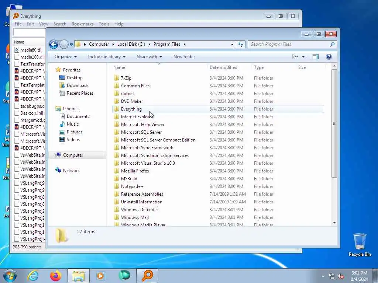This screenshot has width=378, height=283.
Task: Expand the arrow after Program Files breadcrumb
Action: click(185, 45)
